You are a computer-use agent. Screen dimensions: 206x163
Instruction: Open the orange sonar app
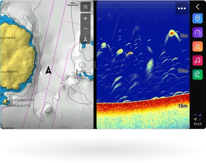[197, 47]
